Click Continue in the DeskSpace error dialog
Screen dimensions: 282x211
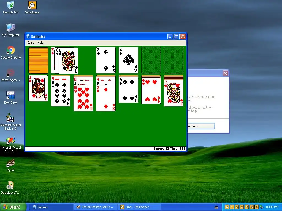(201, 126)
